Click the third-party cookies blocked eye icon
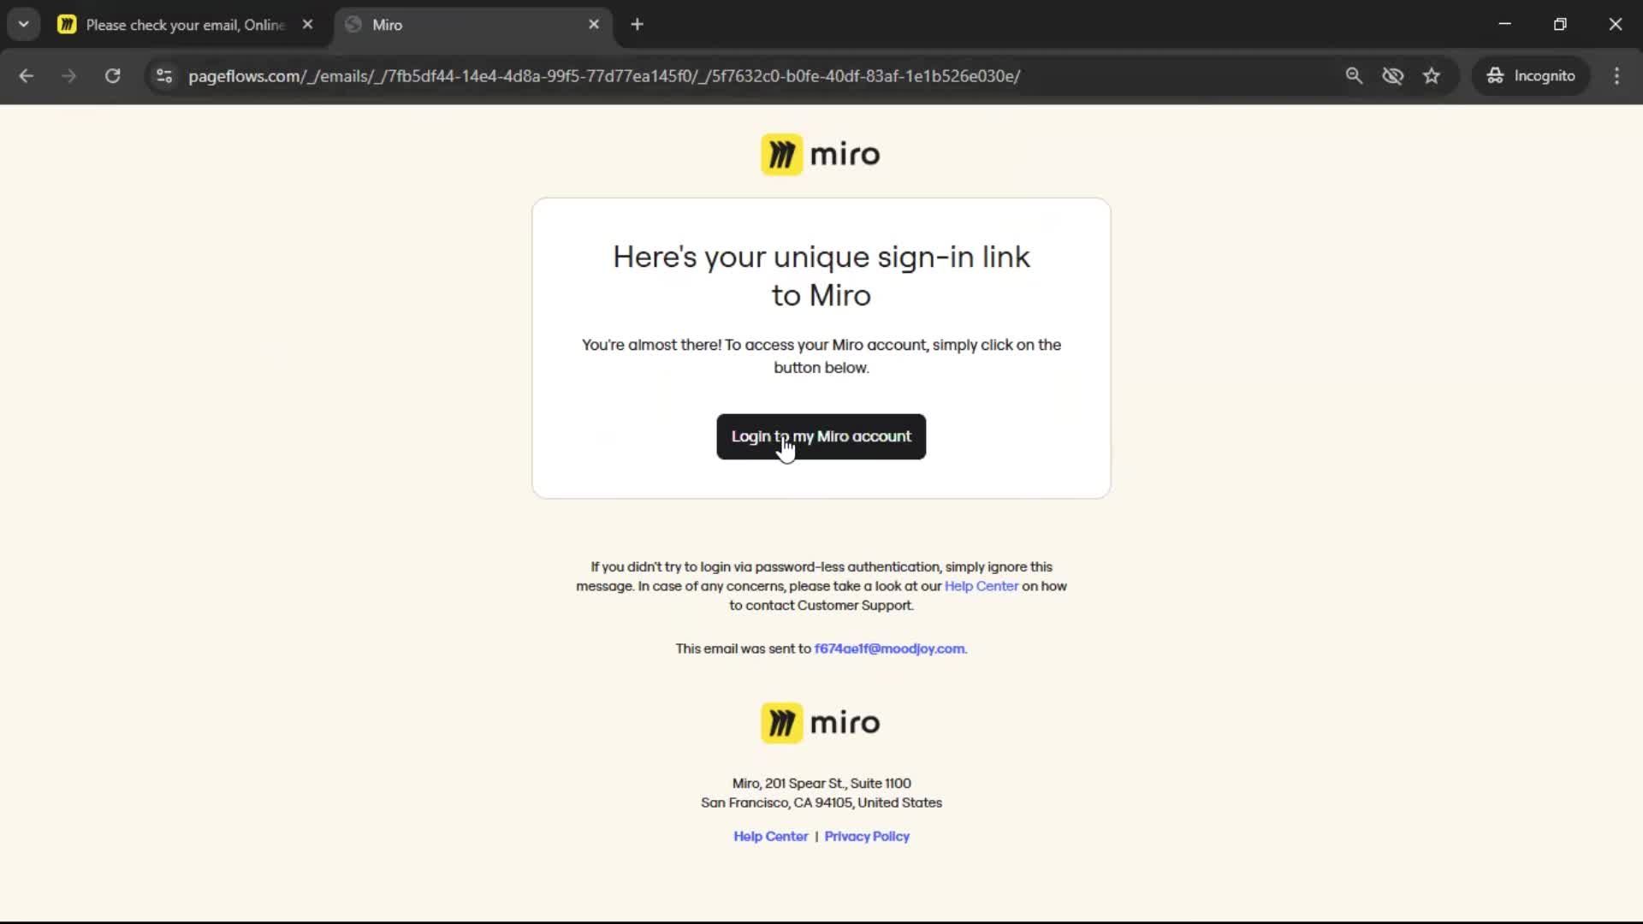The height and width of the screenshot is (924, 1643). coord(1392,75)
